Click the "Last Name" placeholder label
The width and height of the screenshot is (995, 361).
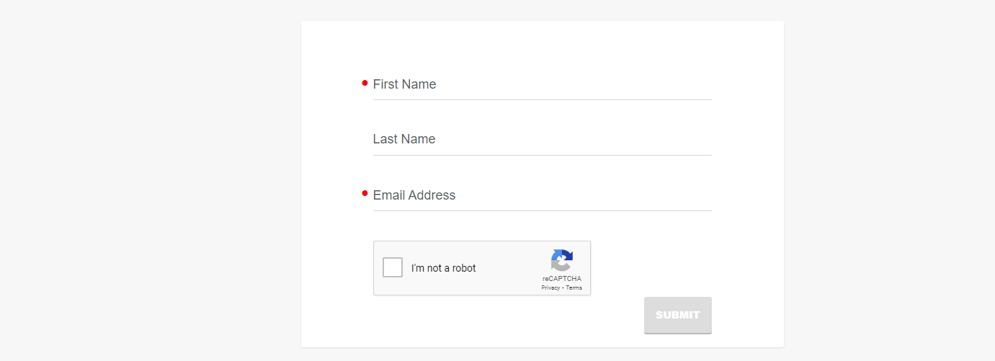coord(404,139)
